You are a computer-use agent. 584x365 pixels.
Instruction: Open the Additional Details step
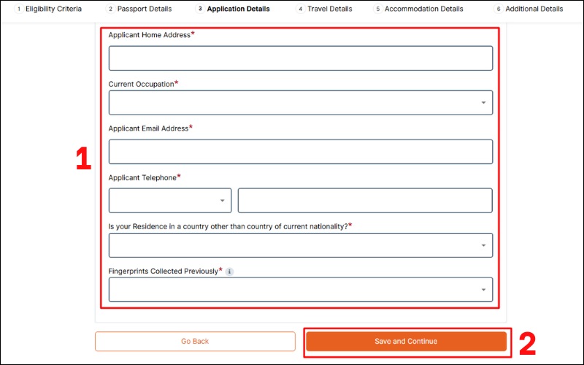pos(534,9)
